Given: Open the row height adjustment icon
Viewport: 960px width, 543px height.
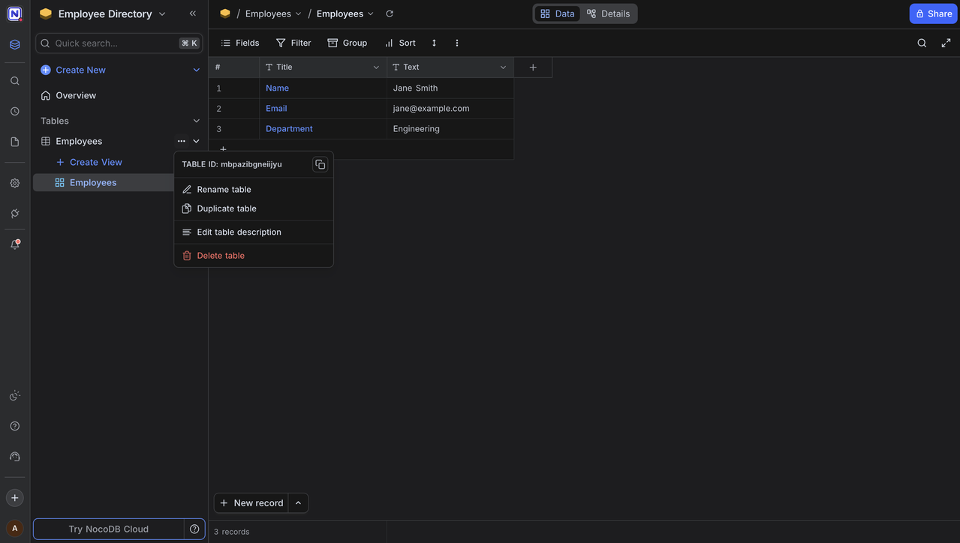Looking at the screenshot, I should 433,43.
